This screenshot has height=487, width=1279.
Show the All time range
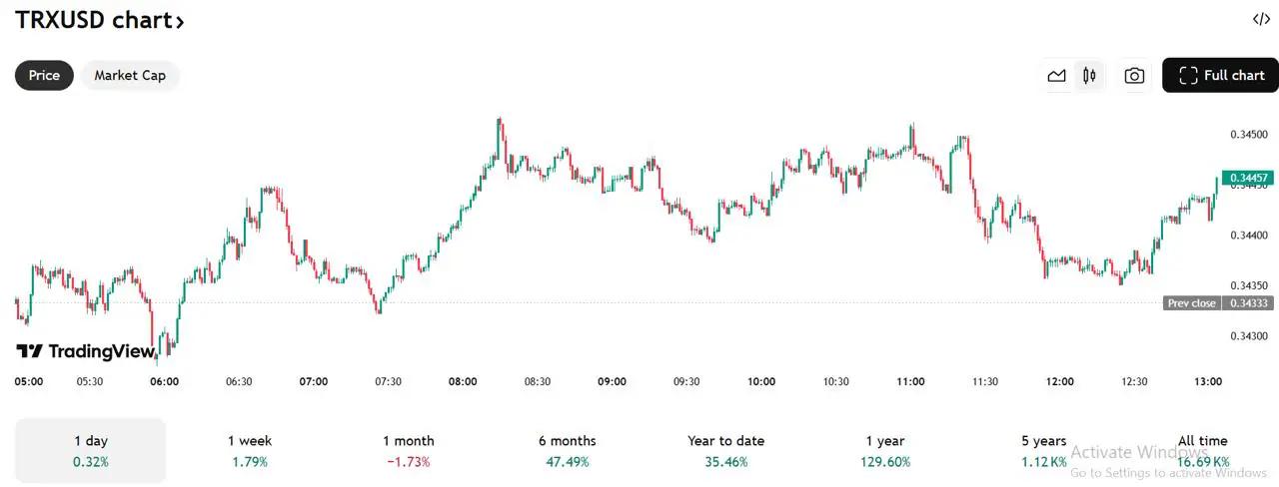coord(1202,450)
